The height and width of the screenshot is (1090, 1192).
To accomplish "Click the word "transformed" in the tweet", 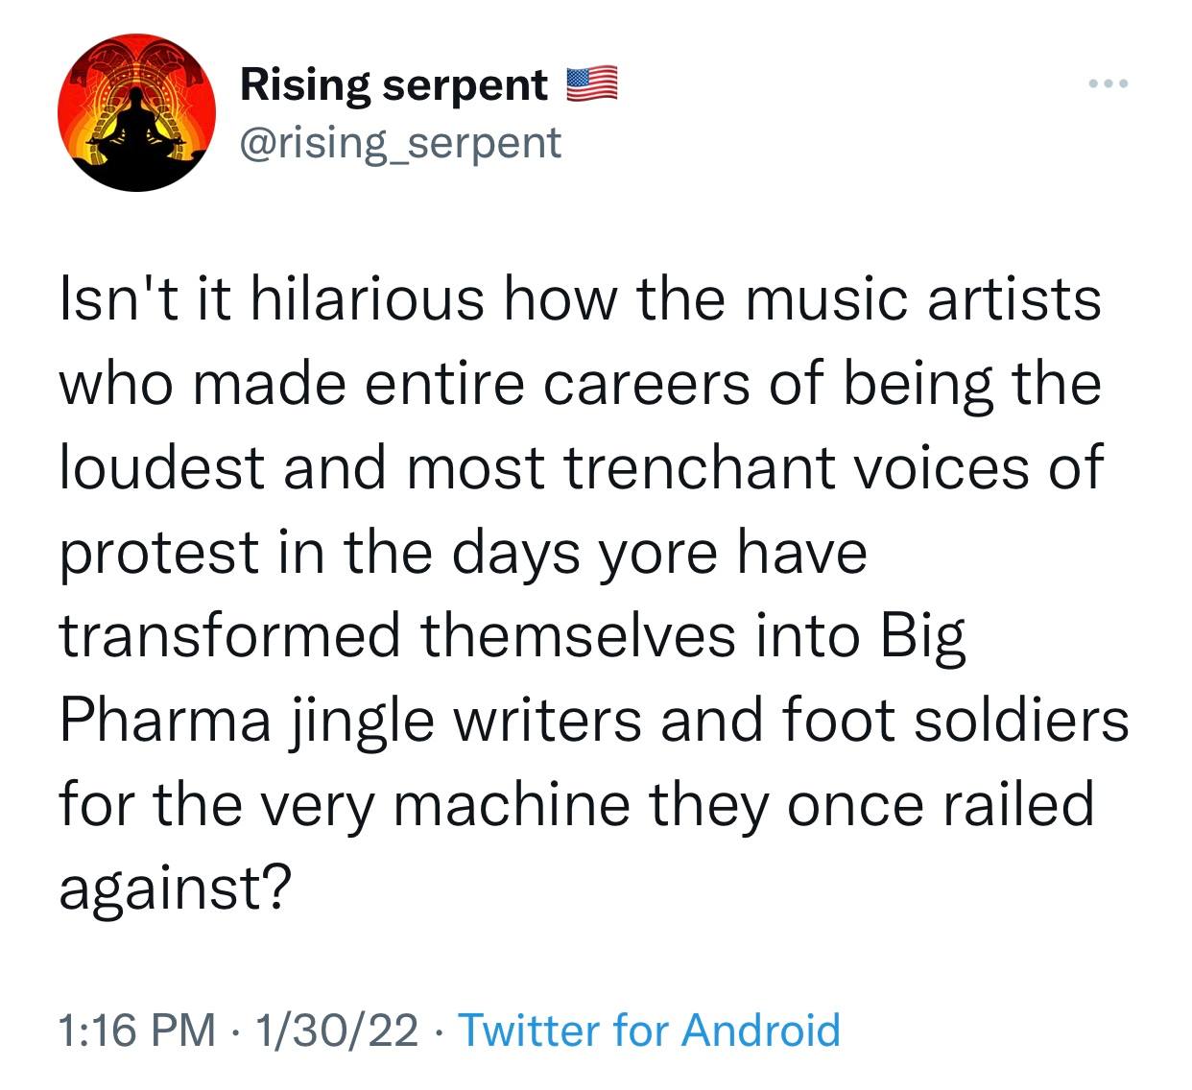I will coord(230,636).
